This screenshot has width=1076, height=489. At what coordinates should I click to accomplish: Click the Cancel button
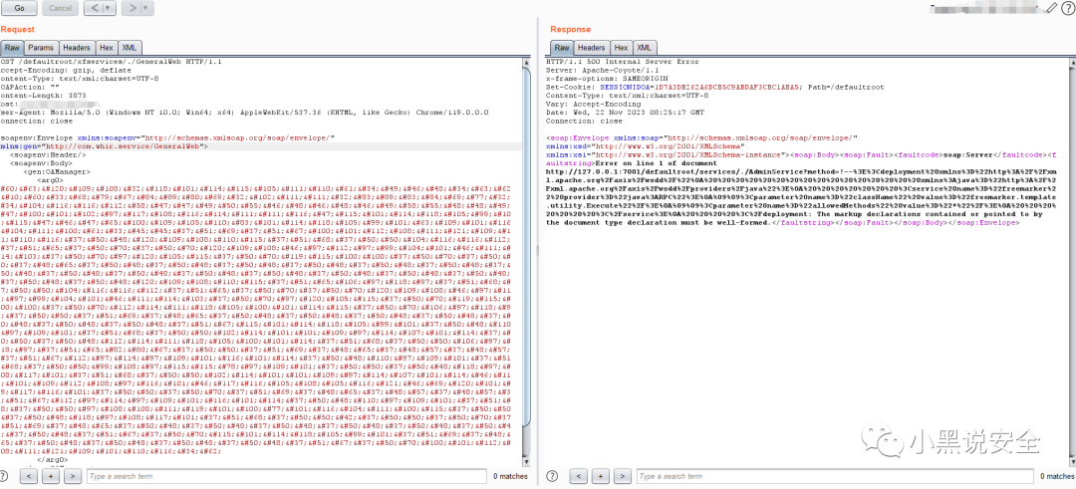tap(61, 8)
